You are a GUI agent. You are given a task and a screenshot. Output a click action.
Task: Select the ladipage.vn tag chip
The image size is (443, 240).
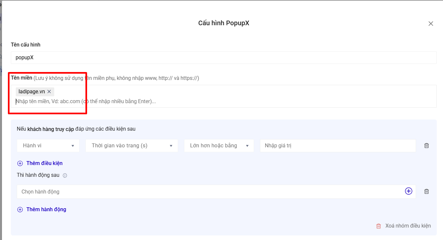click(x=32, y=92)
